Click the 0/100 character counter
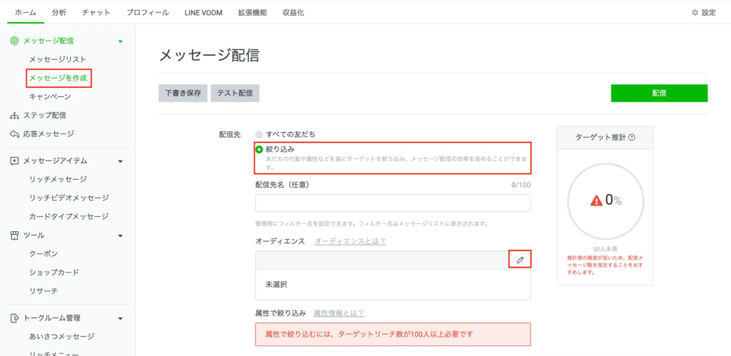This screenshot has height=356, width=731. click(x=520, y=185)
